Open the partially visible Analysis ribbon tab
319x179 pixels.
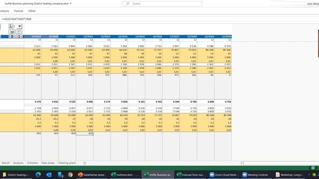tap(4, 11)
